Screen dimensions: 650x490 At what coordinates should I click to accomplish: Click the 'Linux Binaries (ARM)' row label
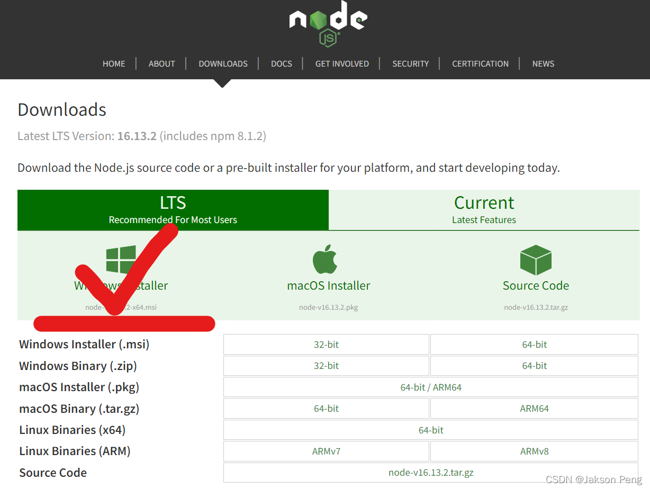(75, 451)
